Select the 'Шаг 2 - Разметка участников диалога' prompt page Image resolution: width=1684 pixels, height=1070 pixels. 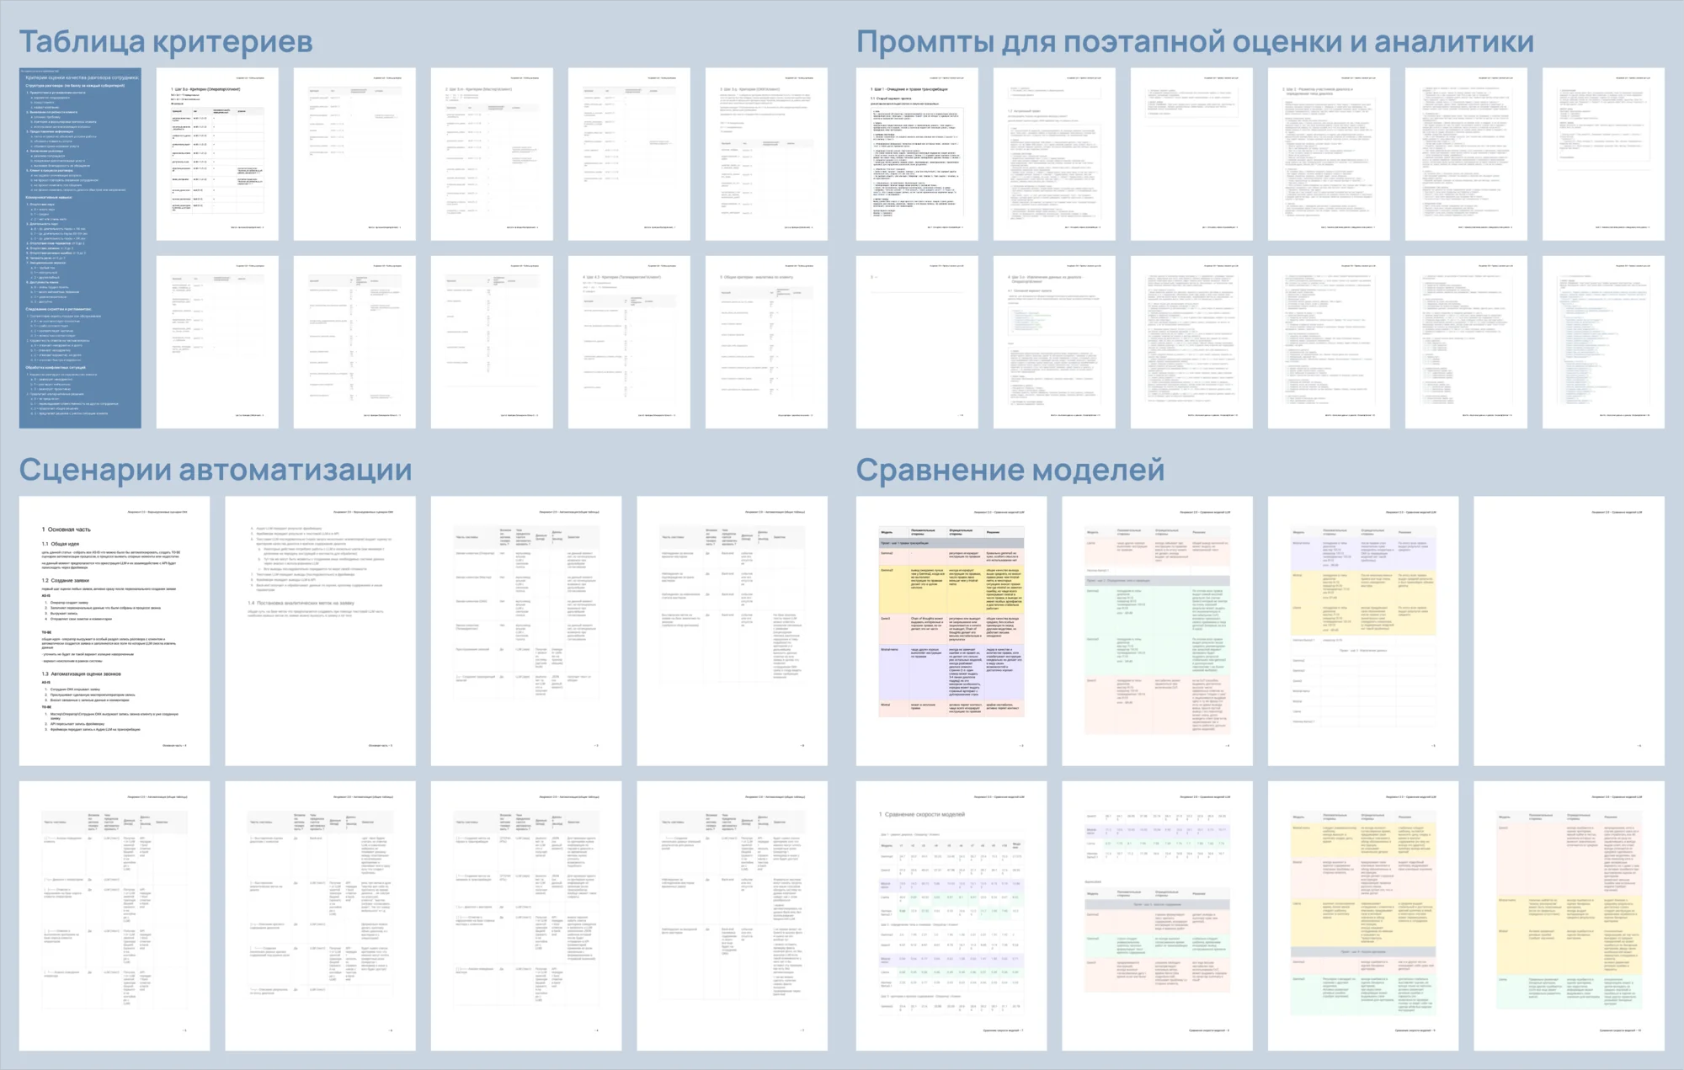pyautogui.click(x=1329, y=154)
